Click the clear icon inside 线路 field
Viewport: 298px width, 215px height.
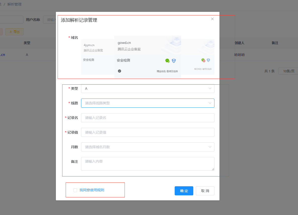tap(210, 103)
